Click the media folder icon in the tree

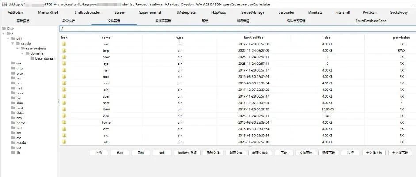coord(13,143)
